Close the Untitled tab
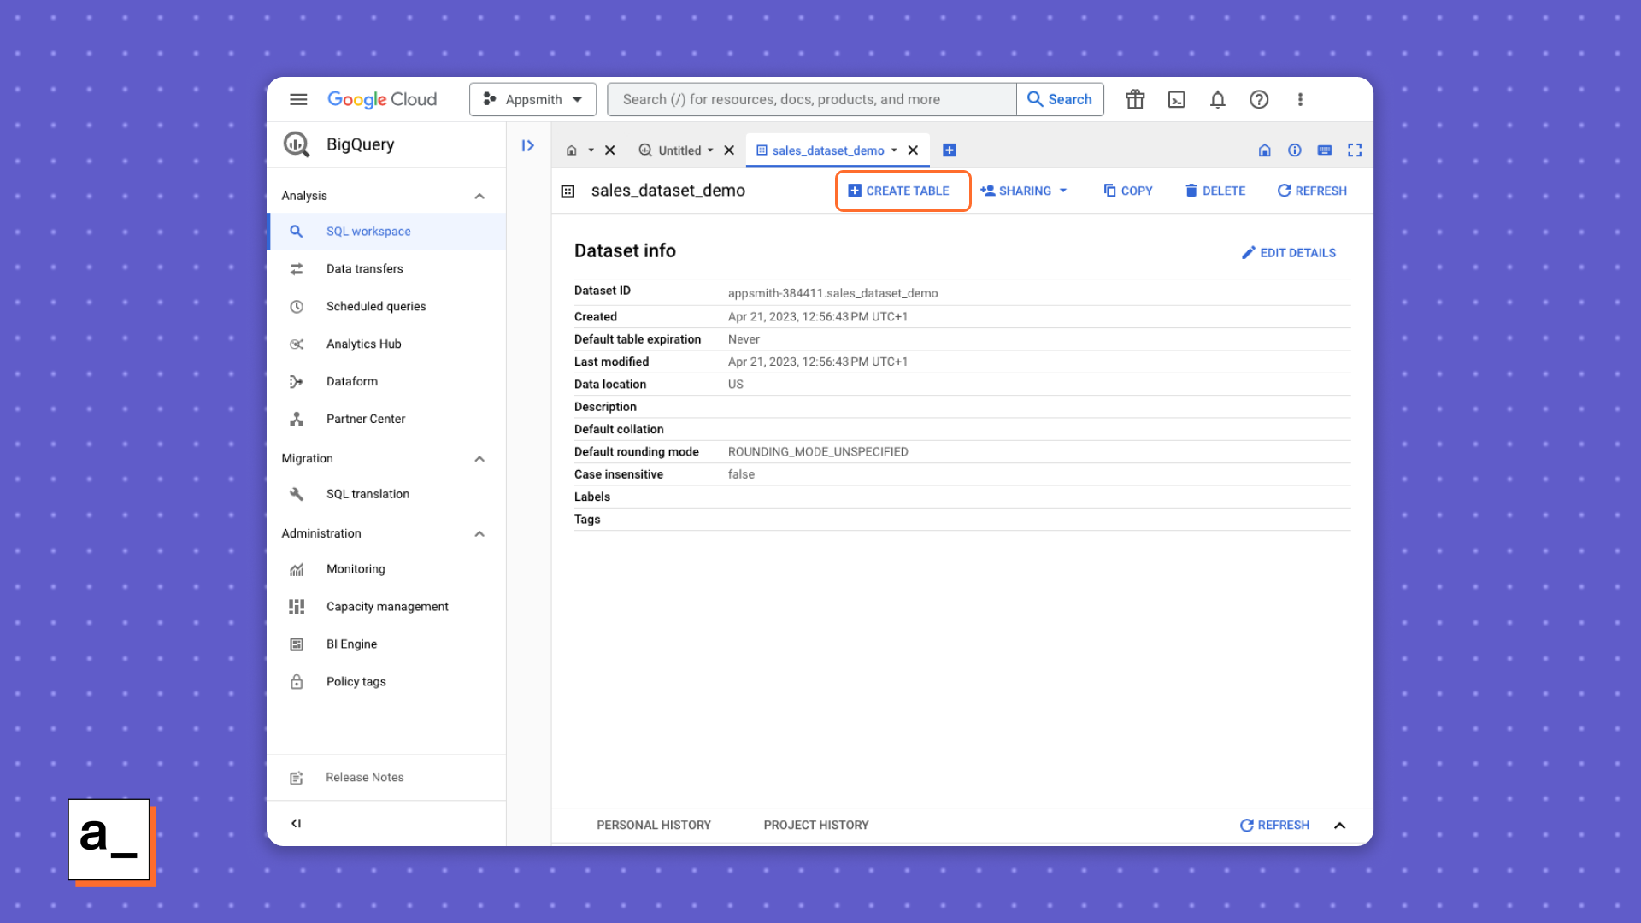The width and height of the screenshot is (1641, 923). coord(729,150)
